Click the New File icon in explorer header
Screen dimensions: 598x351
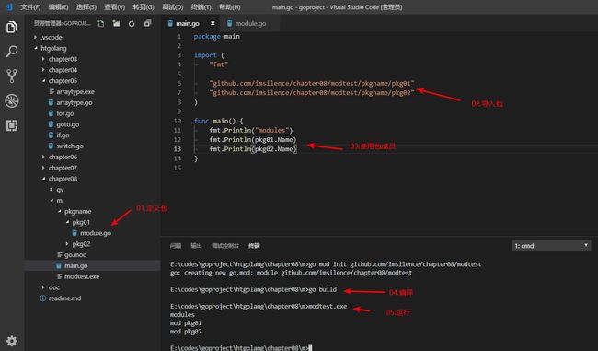pos(100,23)
